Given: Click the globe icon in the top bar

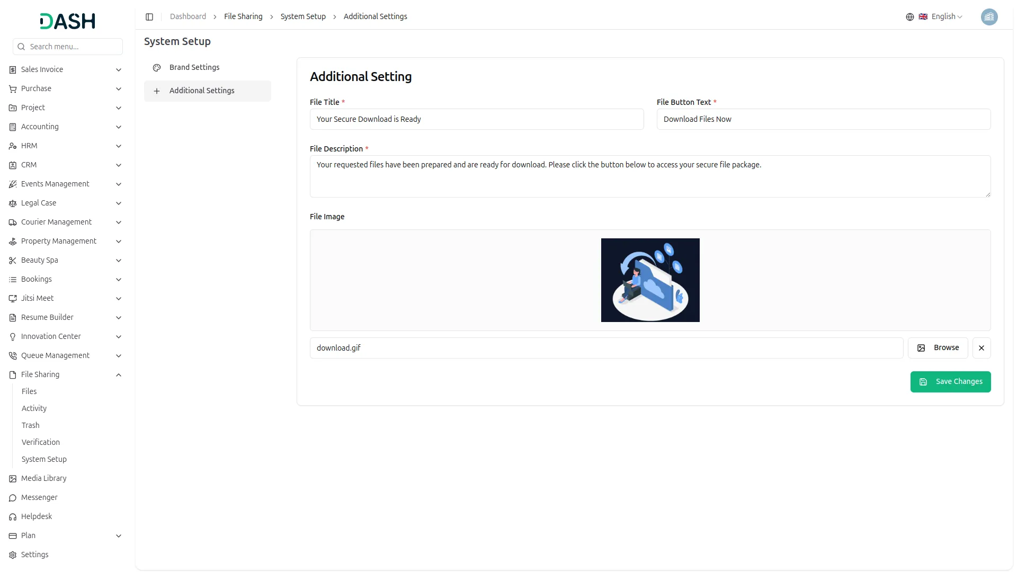Looking at the screenshot, I should coord(909,16).
